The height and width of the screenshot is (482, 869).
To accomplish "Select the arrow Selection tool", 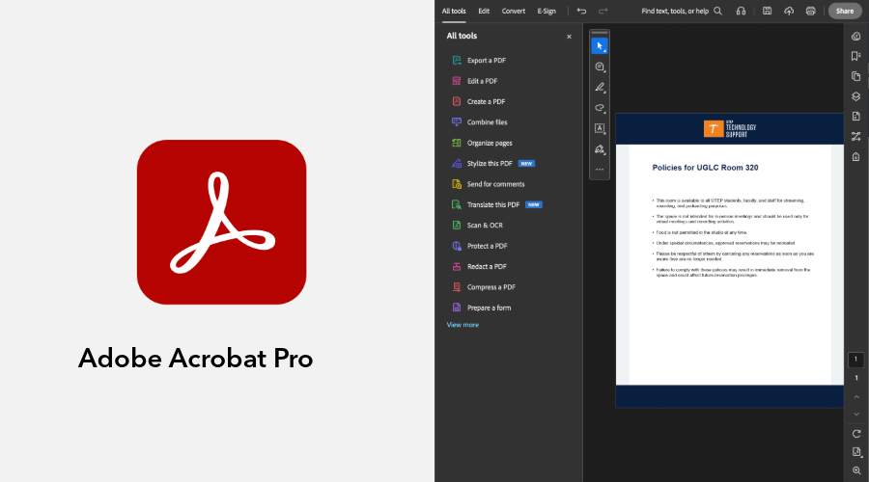I will [600, 46].
